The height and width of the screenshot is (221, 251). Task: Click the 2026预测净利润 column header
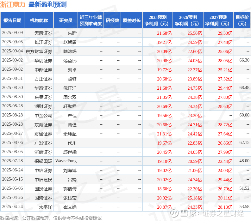[x=188, y=20]
